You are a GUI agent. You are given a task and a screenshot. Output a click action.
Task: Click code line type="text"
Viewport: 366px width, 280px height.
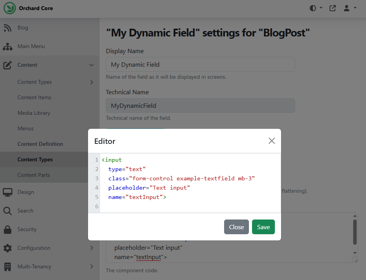[x=127, y=169]
